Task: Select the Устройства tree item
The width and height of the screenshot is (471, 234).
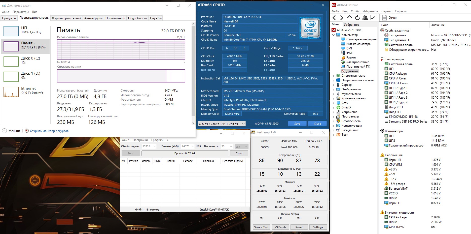Action: click(x=347, y=112)
